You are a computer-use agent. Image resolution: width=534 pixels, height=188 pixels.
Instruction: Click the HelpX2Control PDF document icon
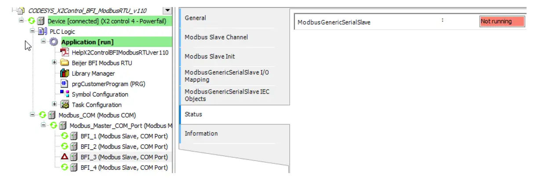pos(65,53)
